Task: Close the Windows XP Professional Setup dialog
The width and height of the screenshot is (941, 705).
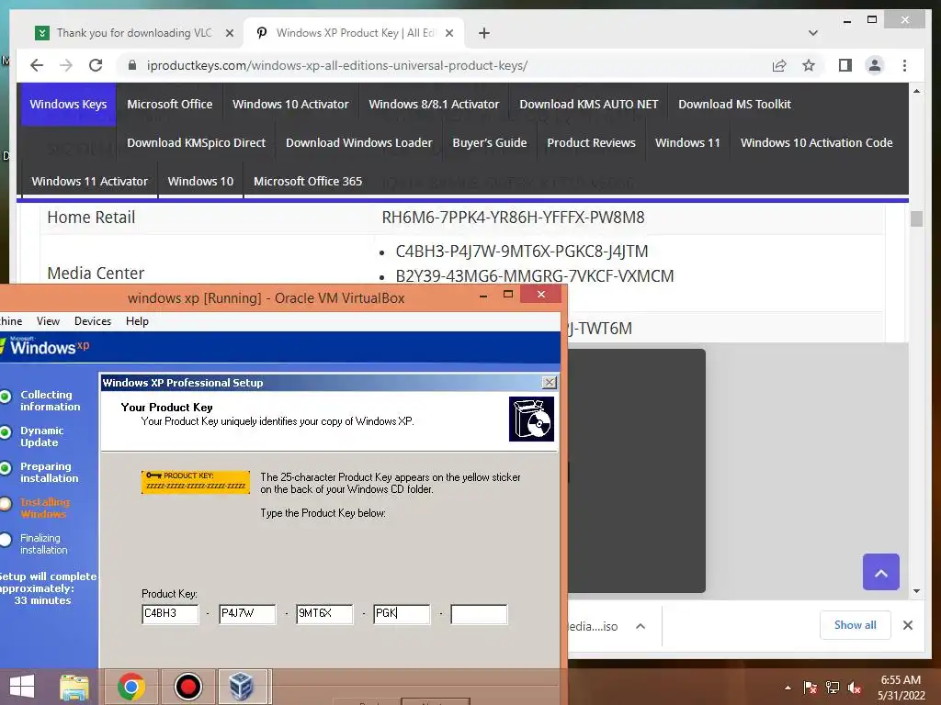Action: [550, 383]
